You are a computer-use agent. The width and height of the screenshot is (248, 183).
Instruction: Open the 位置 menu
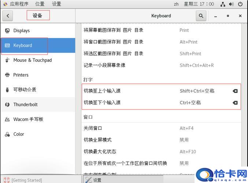[40, 4]
